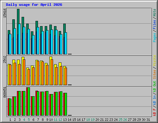Image resolution: width=158 pixels, height=123 pixels.
Task: Click the 2502 visits axis value
Action: coord(5,59)
